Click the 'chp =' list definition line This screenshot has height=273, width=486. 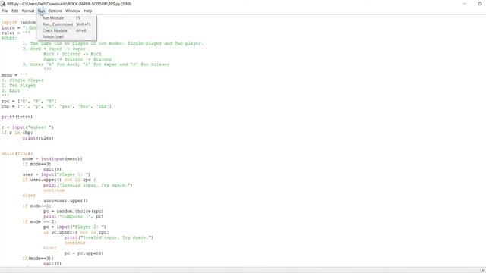pos(56,106)
